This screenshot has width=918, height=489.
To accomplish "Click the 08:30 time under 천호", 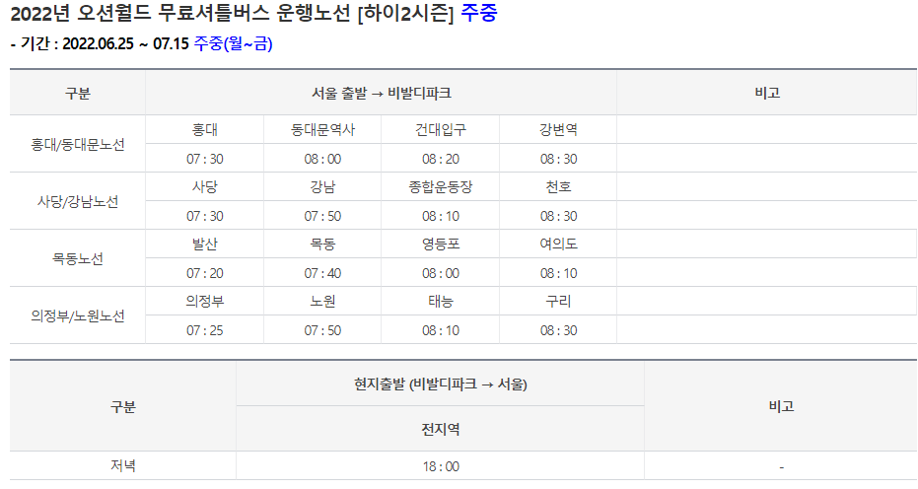I will (x=558, y=216).
